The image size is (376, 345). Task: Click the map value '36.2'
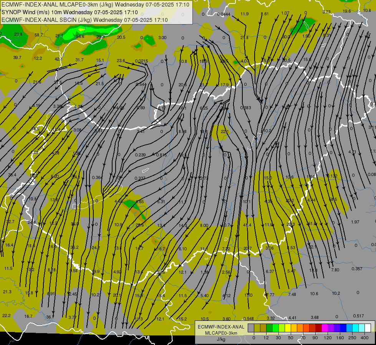click(75, 247)
